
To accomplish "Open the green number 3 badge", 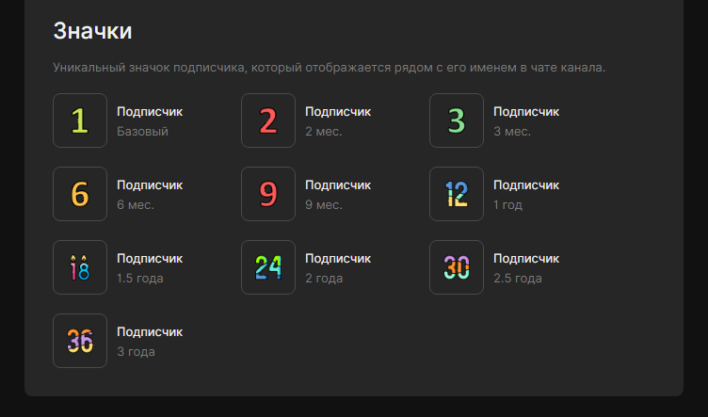I will (457, 120).
